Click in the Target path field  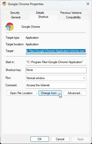pyautogui.click(x=56, y=51)
